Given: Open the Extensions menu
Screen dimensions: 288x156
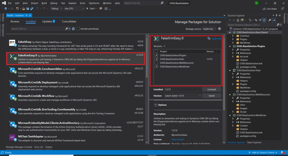Looking at the screenshot, I should (94, 3).
